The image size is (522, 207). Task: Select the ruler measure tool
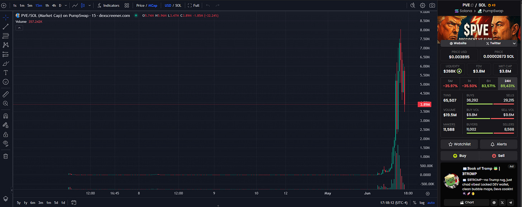click(5, 94)
